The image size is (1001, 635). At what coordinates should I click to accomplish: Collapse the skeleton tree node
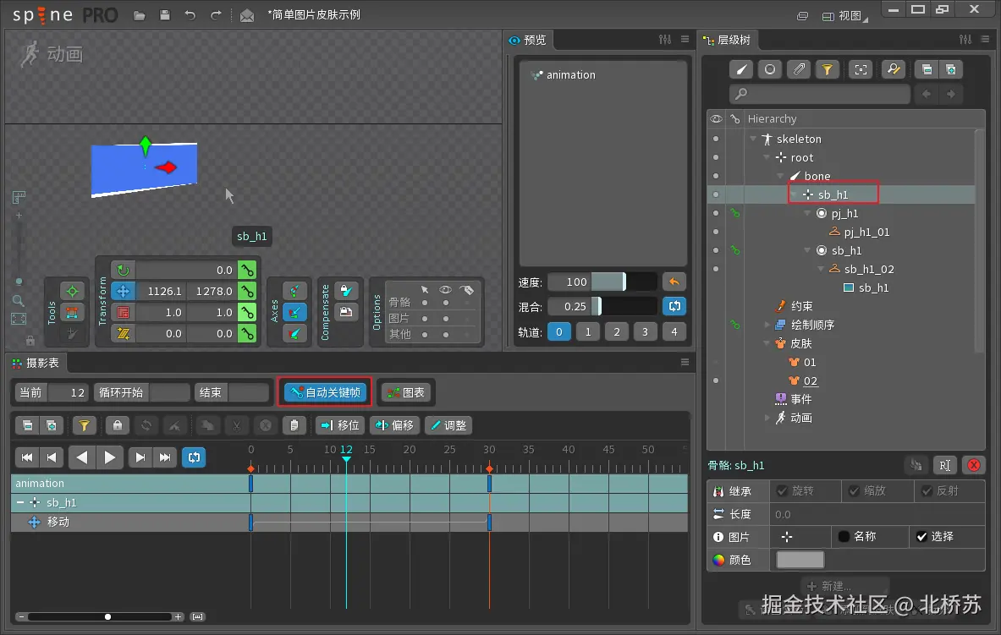pyautogui.click(x=753, y=139)
